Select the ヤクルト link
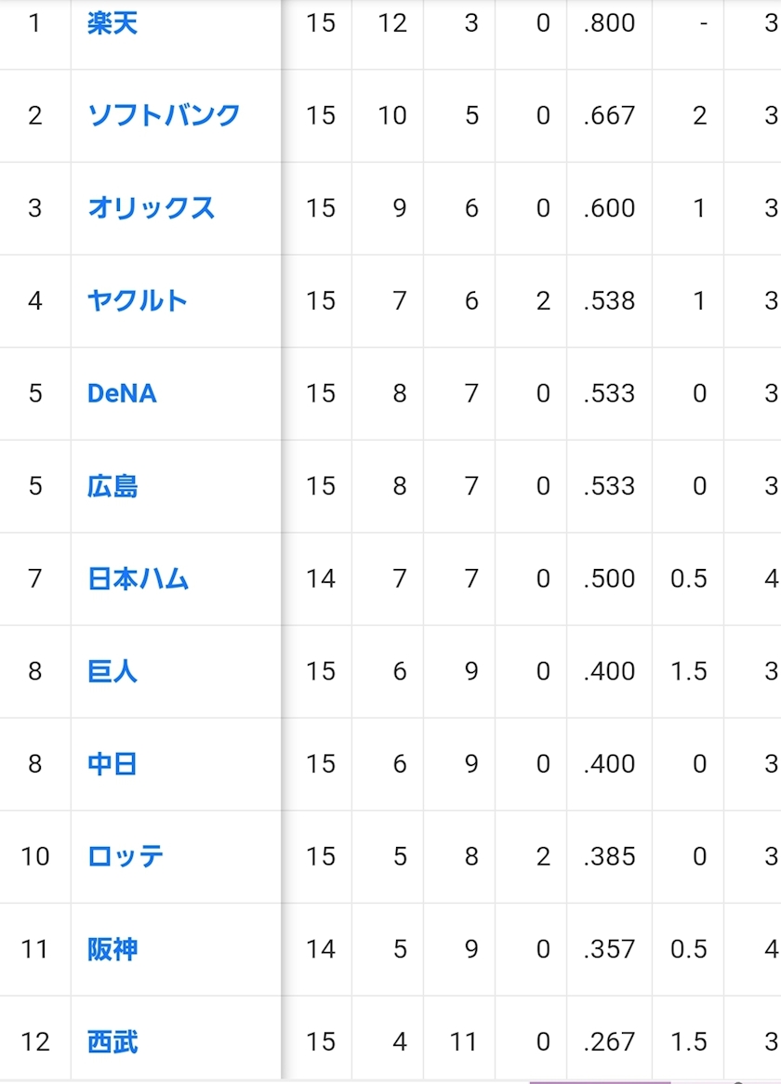The height and width of the screenshot is (1084, 781). [138, 300]
